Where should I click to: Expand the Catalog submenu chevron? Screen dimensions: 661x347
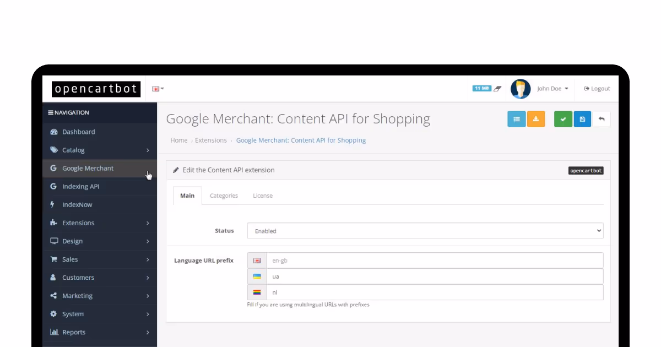click(148, 150)
